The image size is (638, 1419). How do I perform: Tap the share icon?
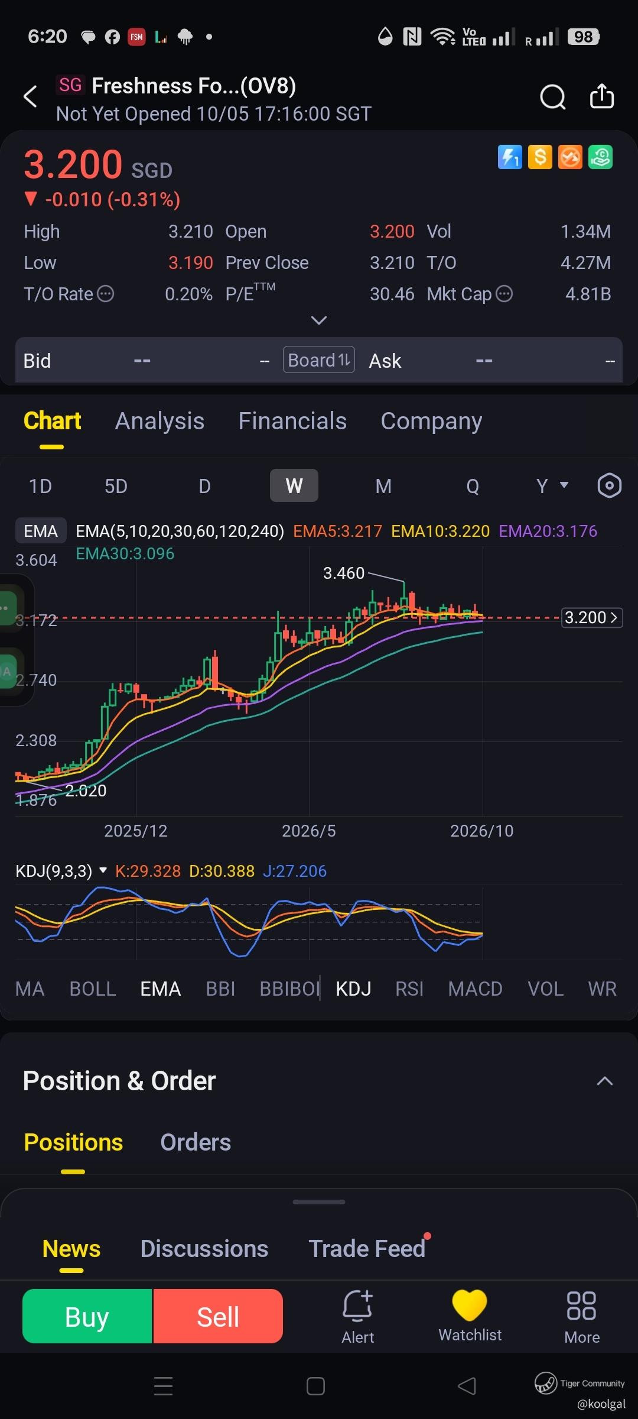[602, 96]
